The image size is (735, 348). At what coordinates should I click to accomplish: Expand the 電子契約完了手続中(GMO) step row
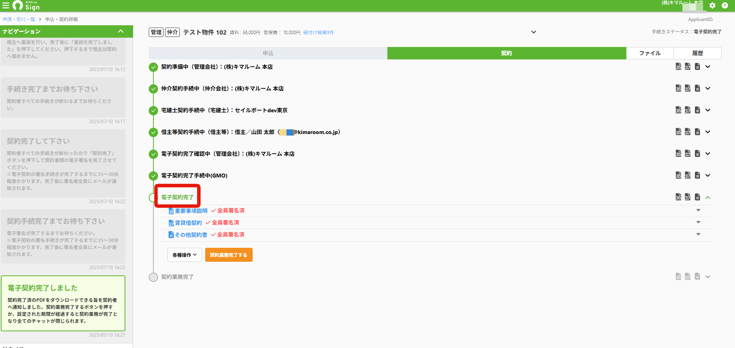point(708,175)
